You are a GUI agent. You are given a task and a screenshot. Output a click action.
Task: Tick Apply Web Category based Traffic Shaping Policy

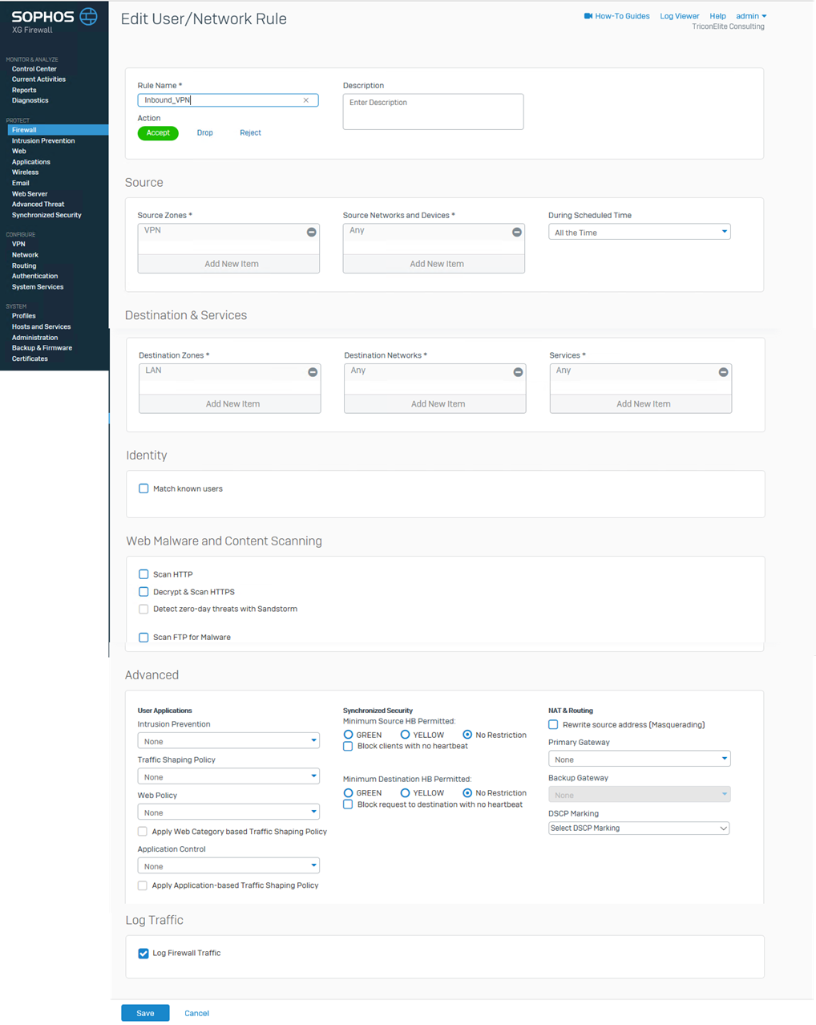(x=143, y=832)
